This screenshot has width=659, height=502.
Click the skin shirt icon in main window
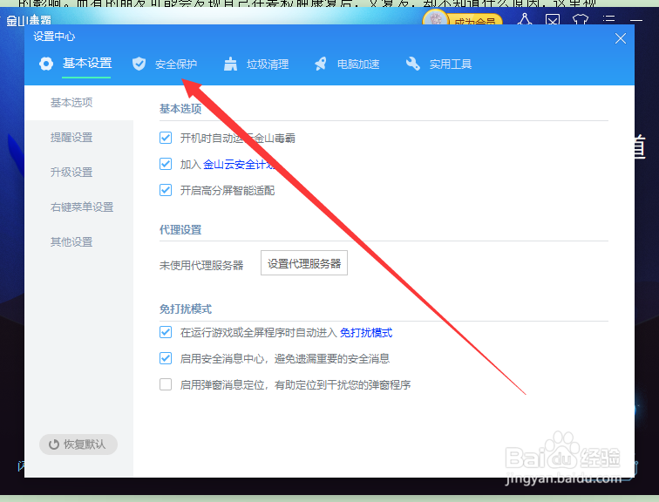pyautogui.click(x=581, y=20)
